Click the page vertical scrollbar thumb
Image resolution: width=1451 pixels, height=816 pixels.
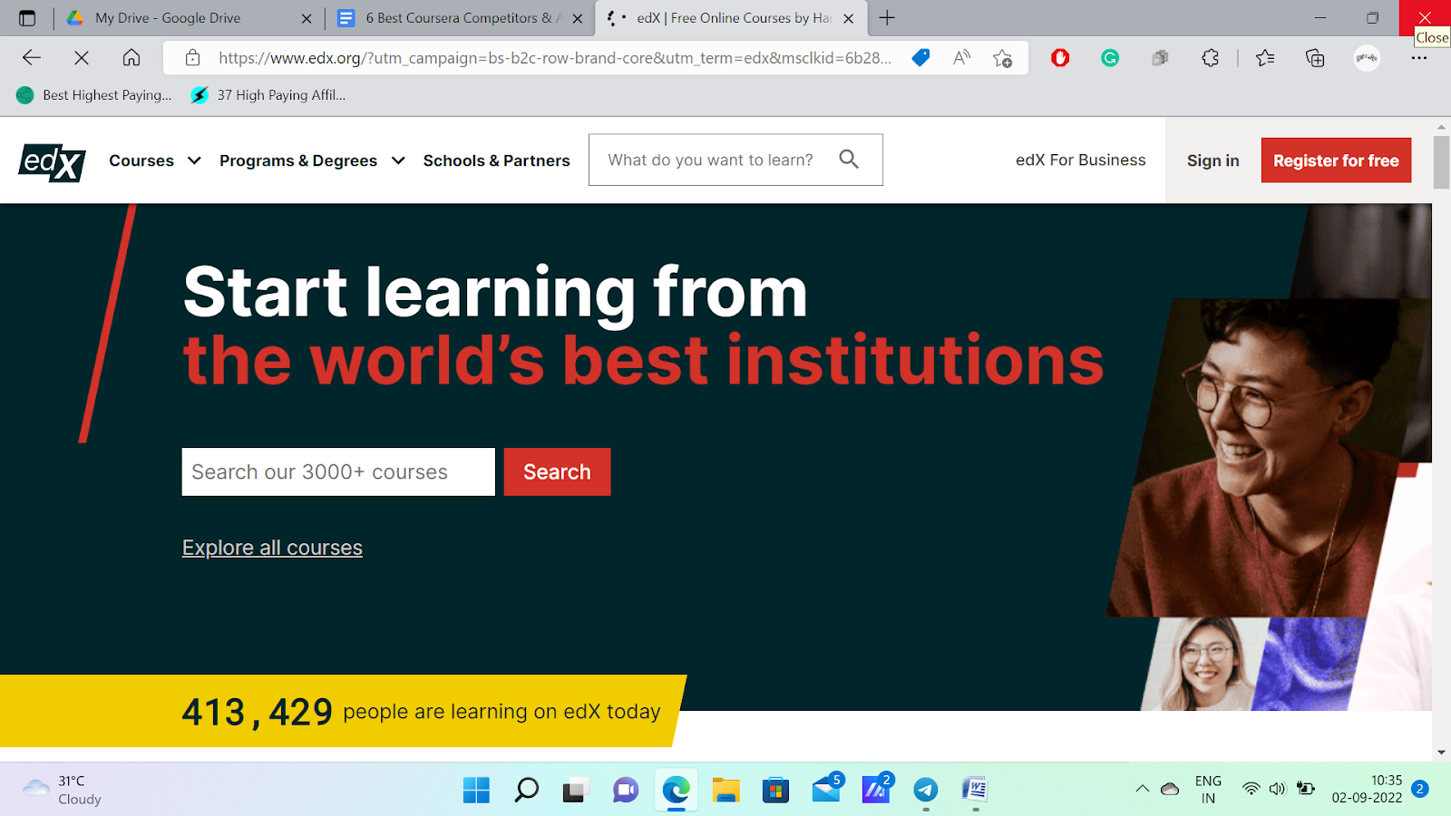click(x=1441, y=162)
